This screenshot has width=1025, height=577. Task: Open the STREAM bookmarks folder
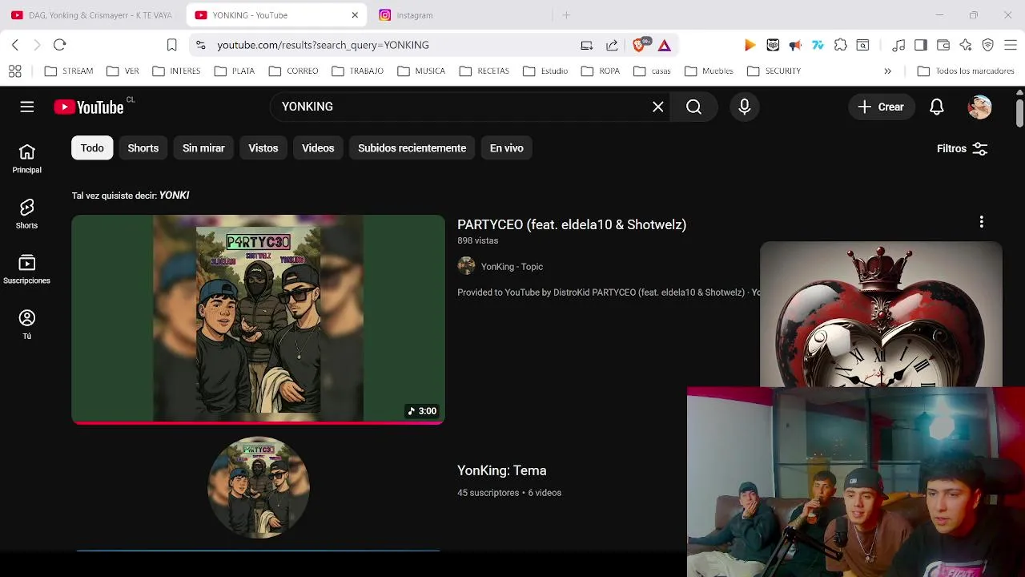pyautogui.click(x=69, y=71)
